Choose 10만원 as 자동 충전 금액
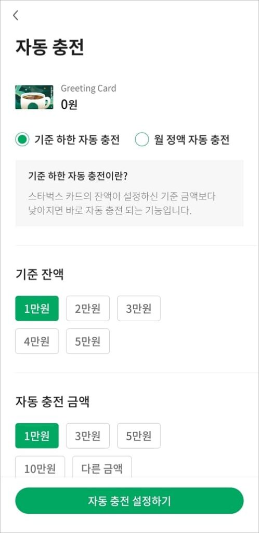259x533 pixels. pyautogui.click(x=40, y=467)
